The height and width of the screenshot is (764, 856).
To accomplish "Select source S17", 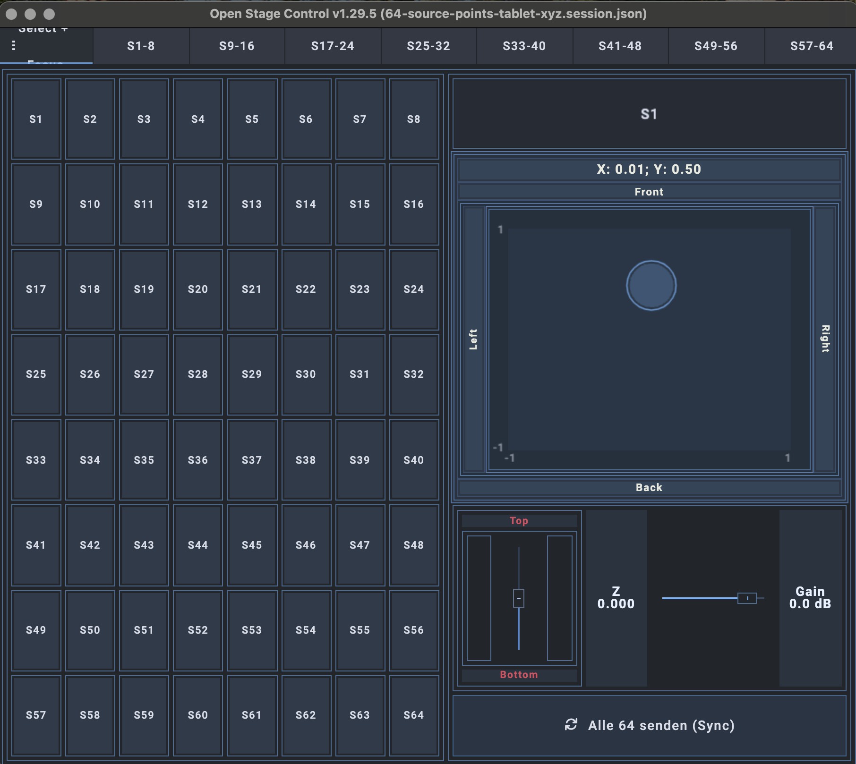I will pyautogui.click(x=36, y=289).
